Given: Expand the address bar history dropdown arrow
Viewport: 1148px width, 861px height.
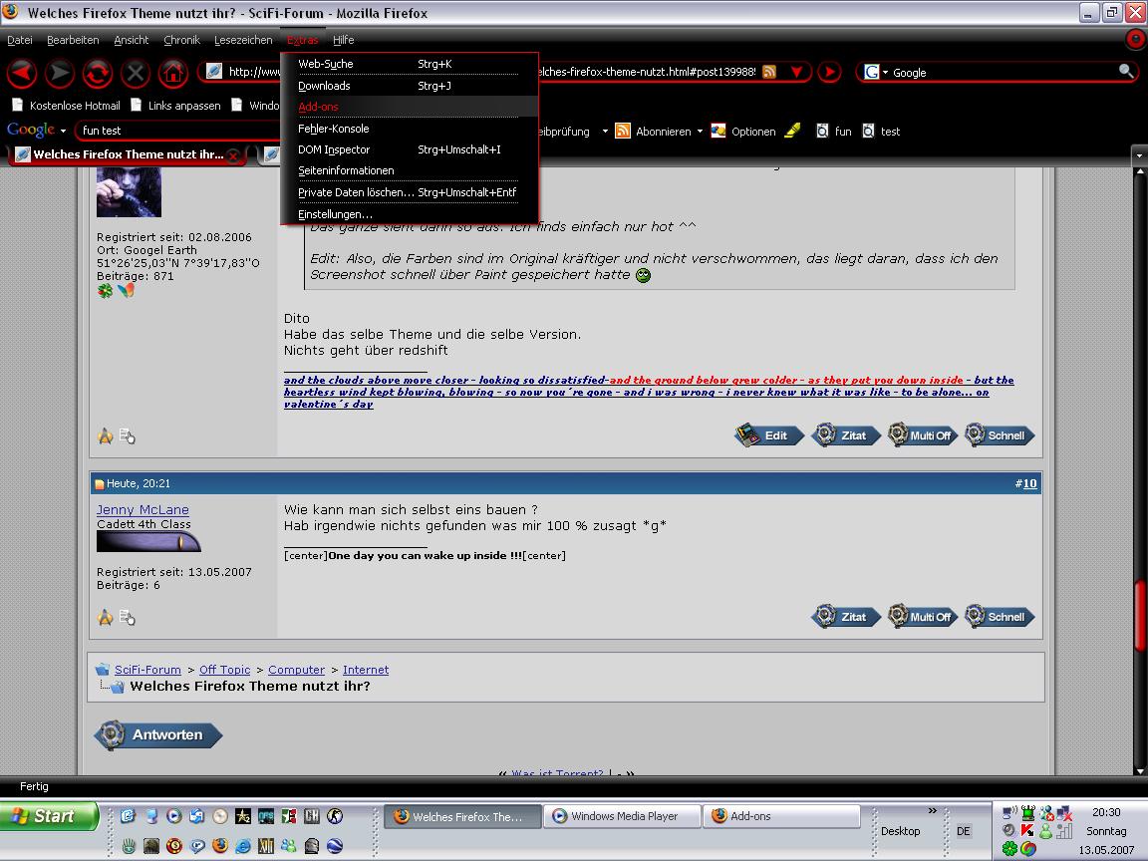Looking at the screenshot, I should (x=796, y=72).
